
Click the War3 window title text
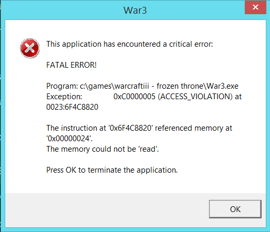135,10
